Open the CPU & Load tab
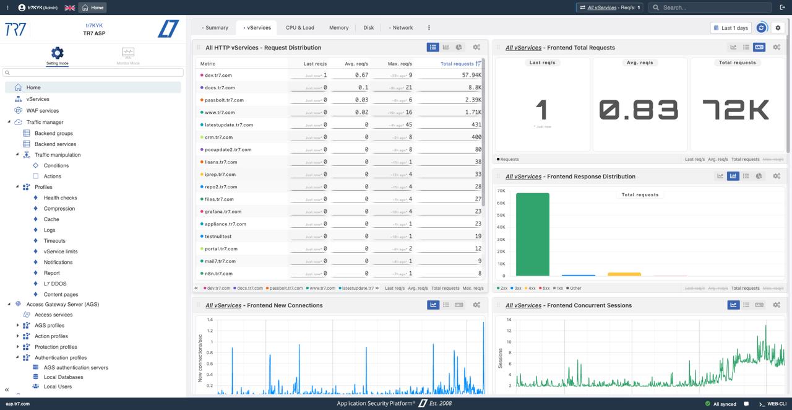Screen dimensions: 792x410 [300, 28]
